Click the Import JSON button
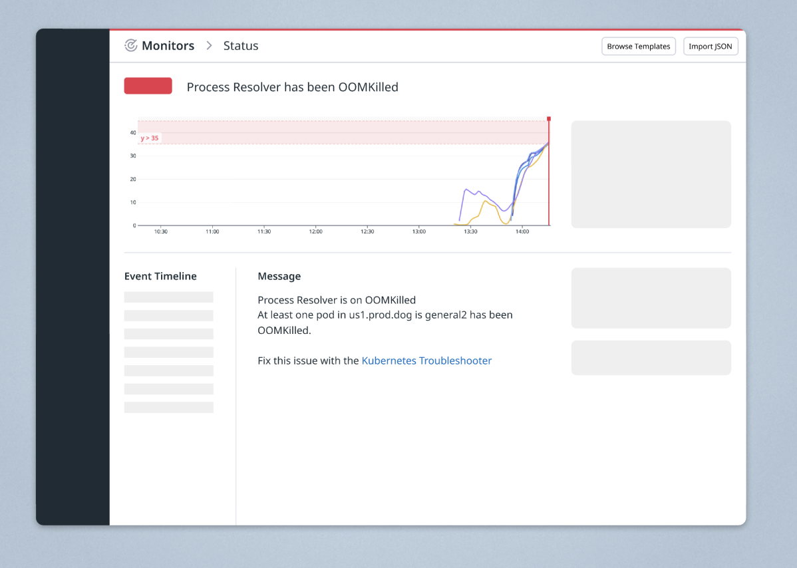797x568 pixels. pos(711,46)
